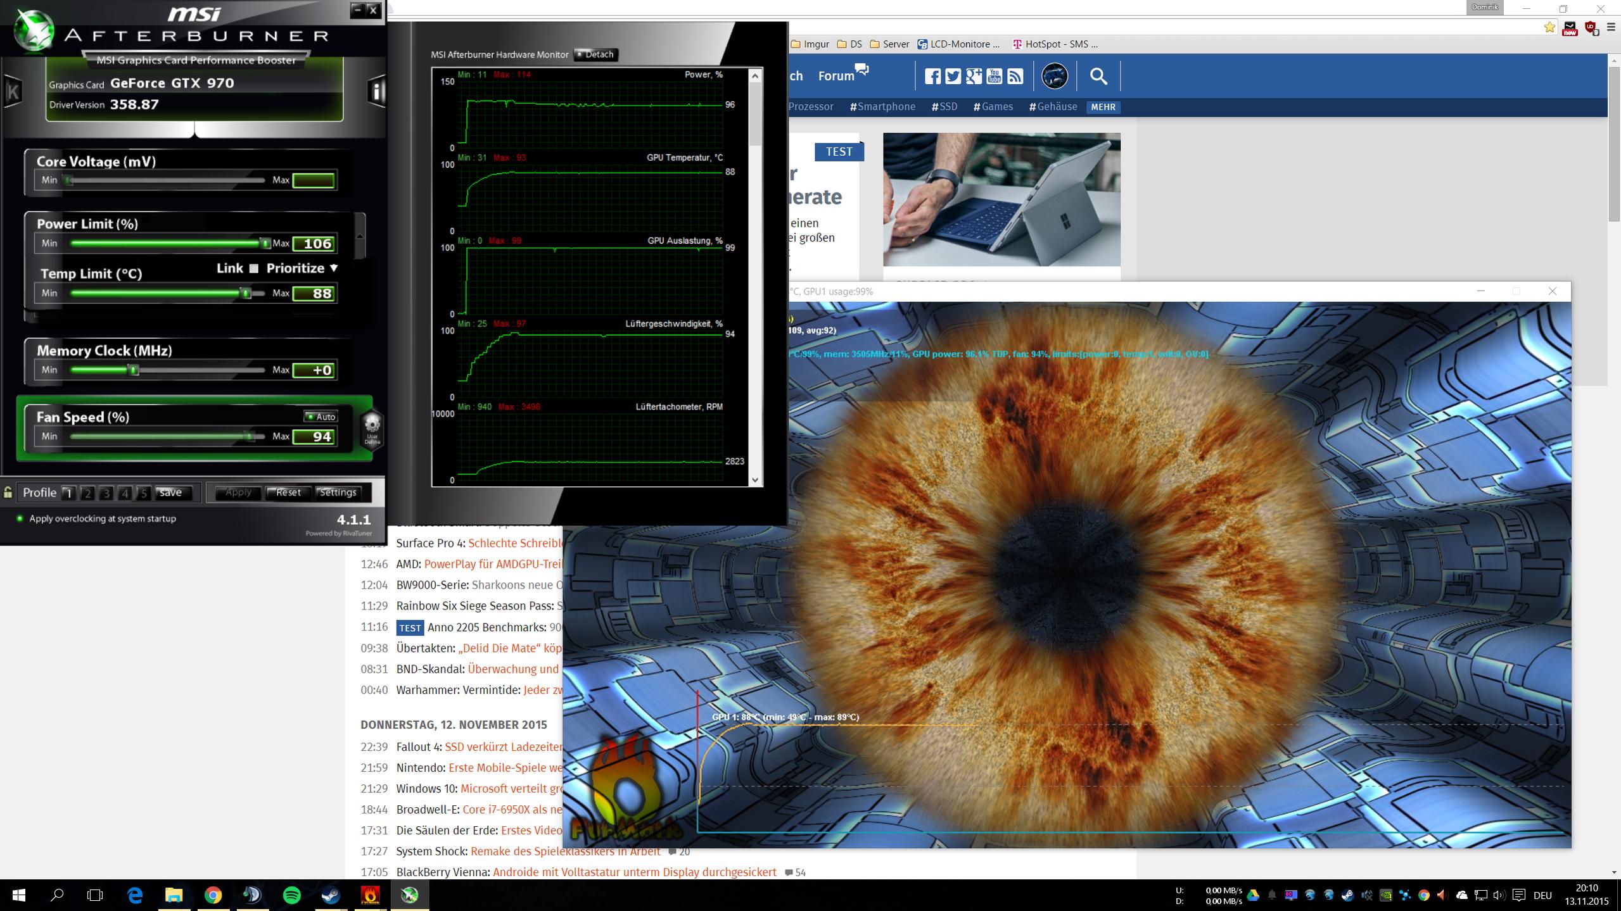1621x911 pixels.
Task: Open Afterburner Settings
Action: [x=338, y=493]
